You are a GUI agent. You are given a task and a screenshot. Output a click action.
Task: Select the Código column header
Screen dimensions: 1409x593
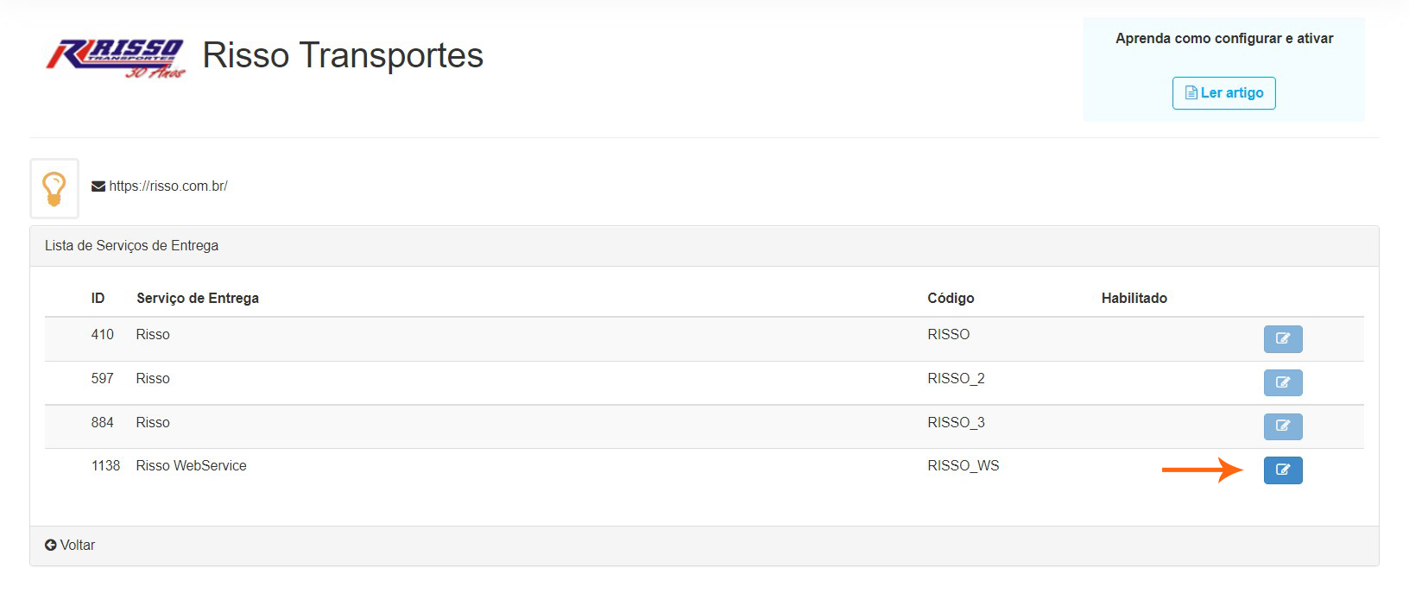(x=951, y=298)
